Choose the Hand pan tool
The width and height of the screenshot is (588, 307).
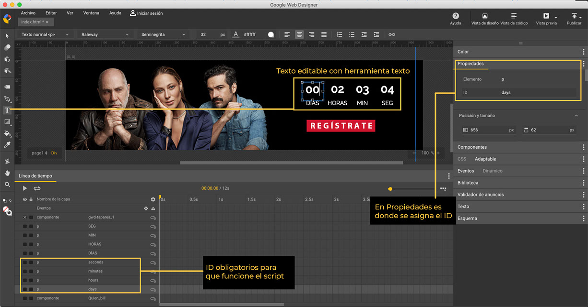point(7,173)
